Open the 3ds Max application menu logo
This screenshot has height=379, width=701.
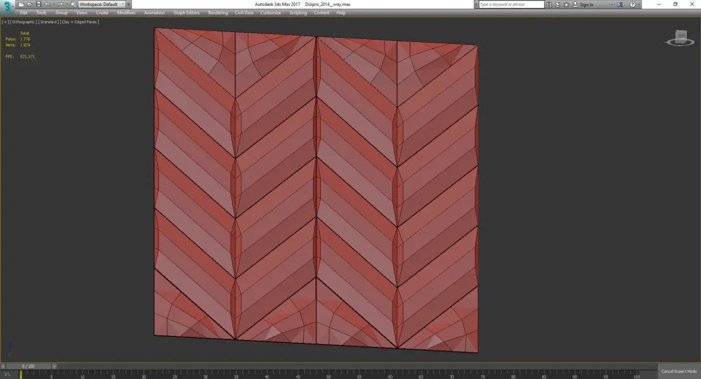click(7, 6)
